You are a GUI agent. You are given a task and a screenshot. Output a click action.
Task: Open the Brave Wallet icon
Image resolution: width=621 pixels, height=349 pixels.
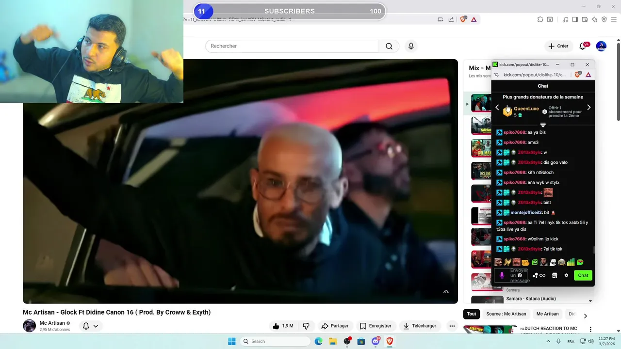(x=585, y=19)
